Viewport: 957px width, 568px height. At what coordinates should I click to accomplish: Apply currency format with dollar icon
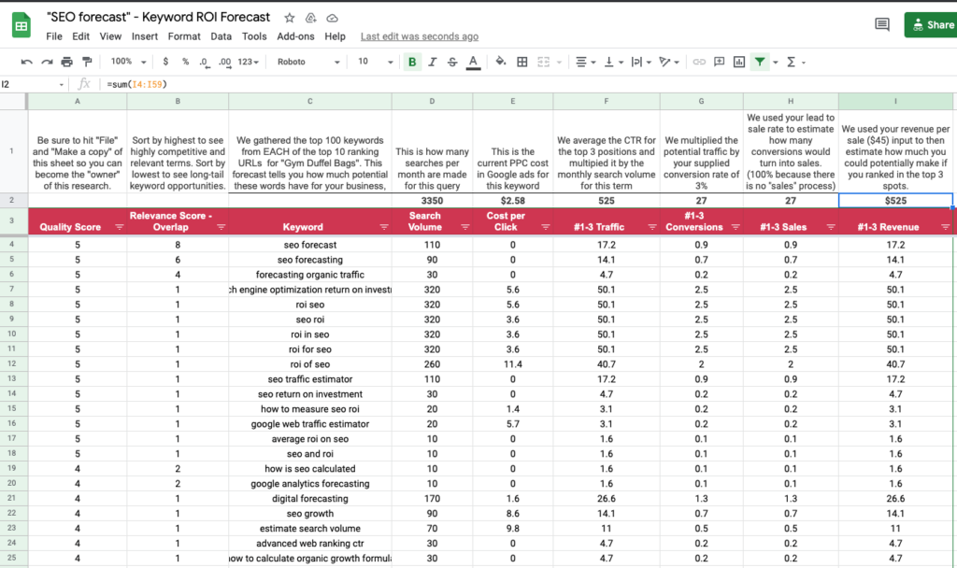[165, 62]
